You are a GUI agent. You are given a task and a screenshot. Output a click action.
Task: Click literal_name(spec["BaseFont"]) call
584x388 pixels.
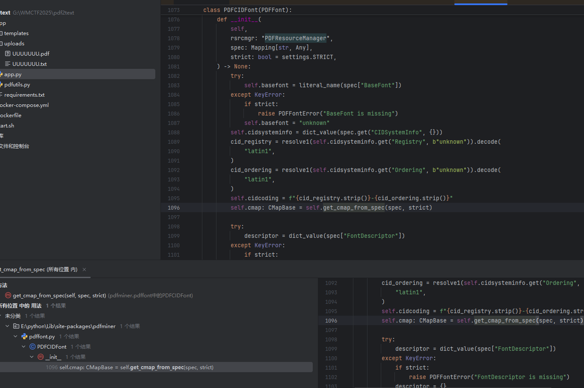(350, 85)
